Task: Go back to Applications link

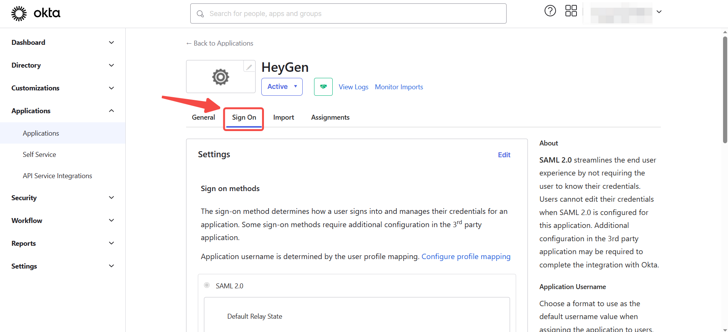Action: click(x=220, y=43)
